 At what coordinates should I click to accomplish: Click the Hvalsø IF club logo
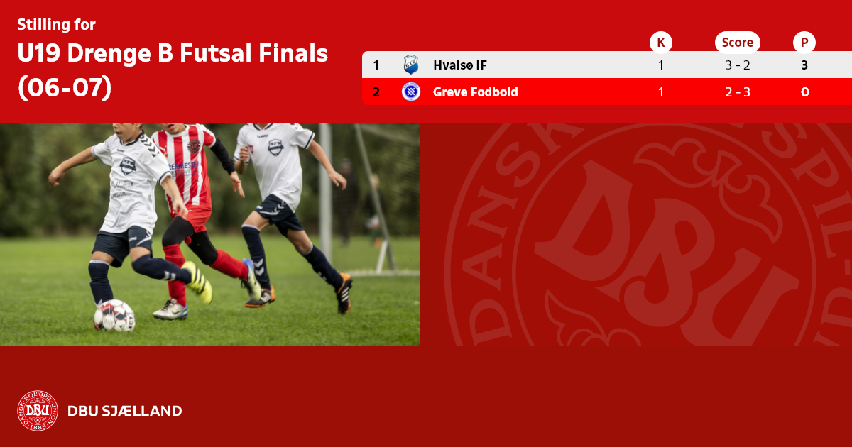[x=411, y=65]
